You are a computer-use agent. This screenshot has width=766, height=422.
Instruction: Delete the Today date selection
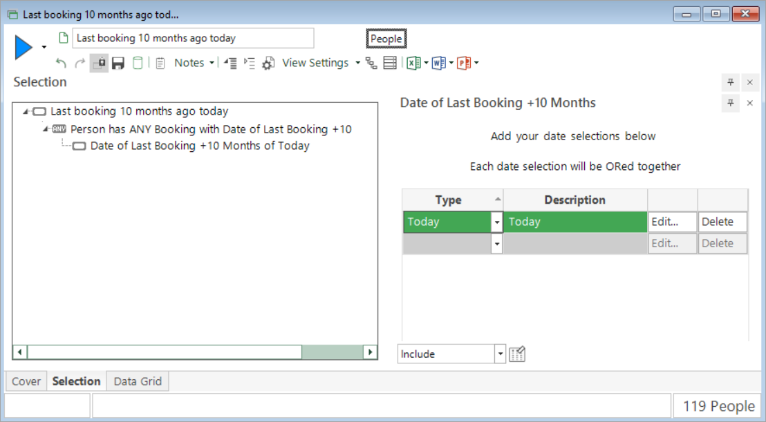coord(722,222)
